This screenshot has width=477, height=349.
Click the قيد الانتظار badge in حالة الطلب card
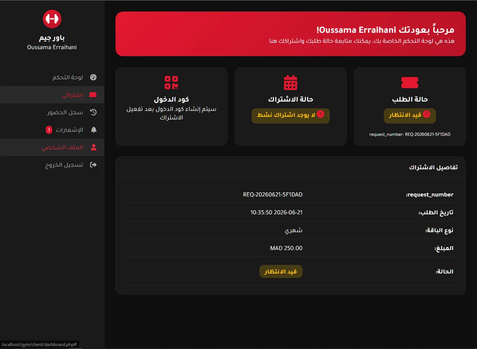410,116
